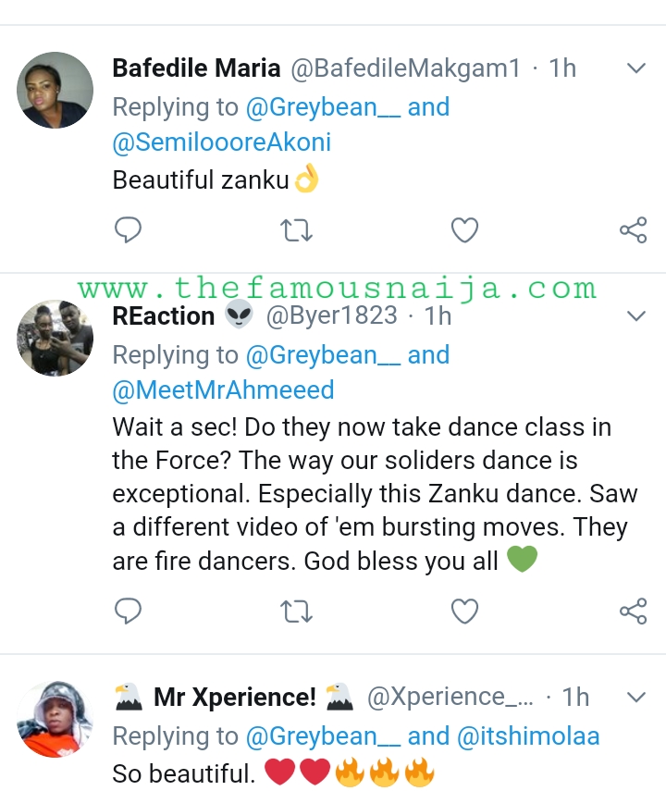Open the options chevron on REaction's tweet
The height and width of the screenshot is (791, 666).
pyautogui.click(x=636, y=315)
